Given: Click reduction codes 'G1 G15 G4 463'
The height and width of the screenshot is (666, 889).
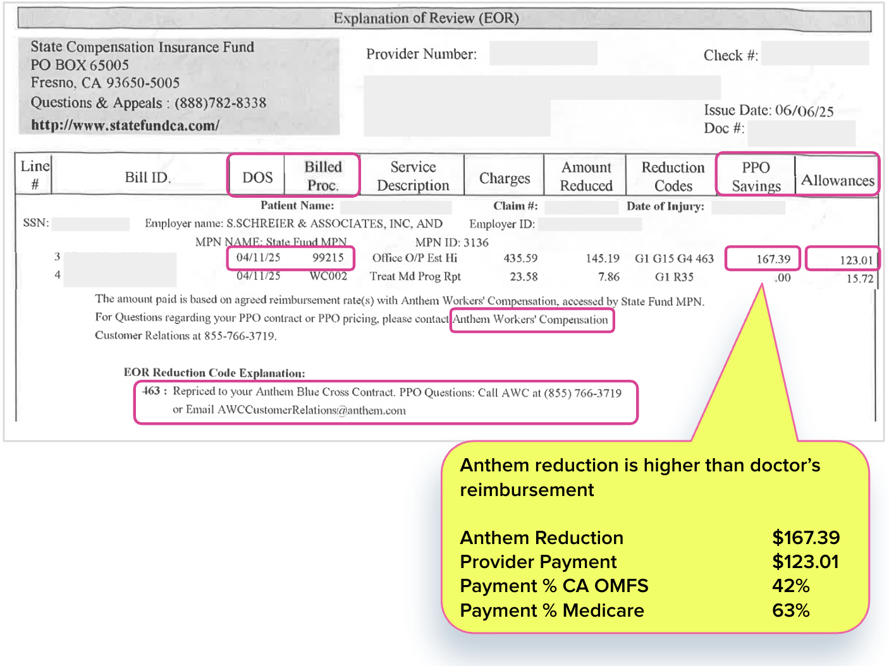Looking at the screenshot, I should point(674,258).
